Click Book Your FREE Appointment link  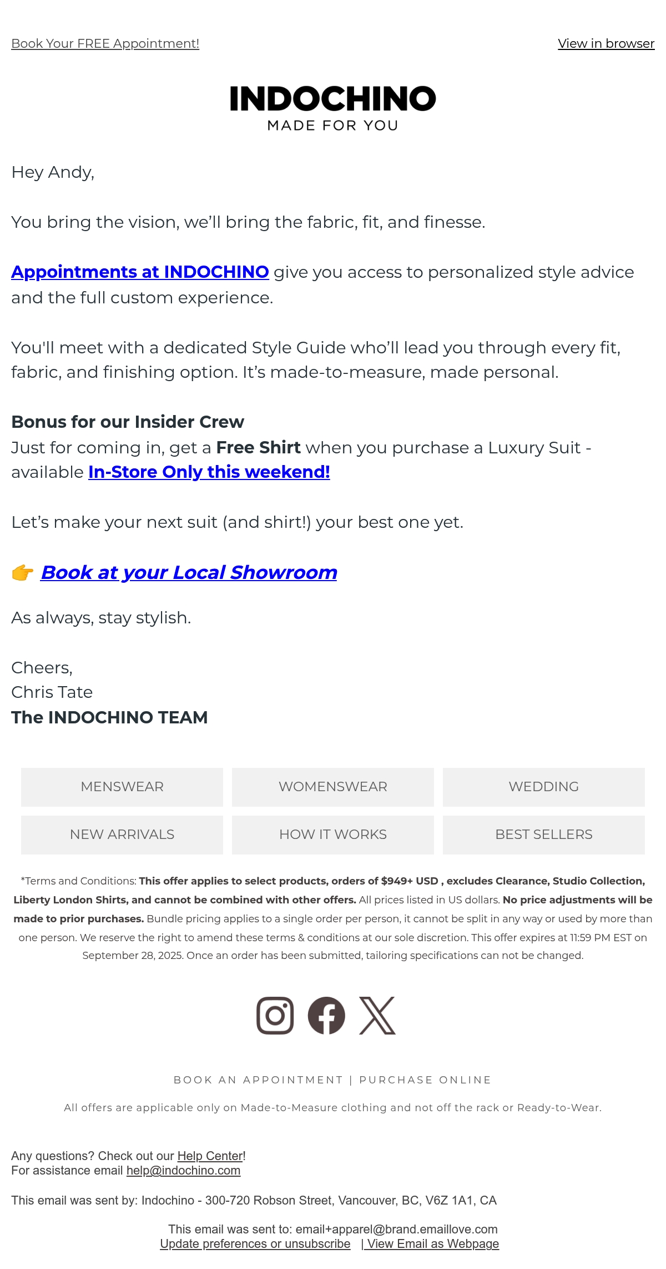point(105,43)
